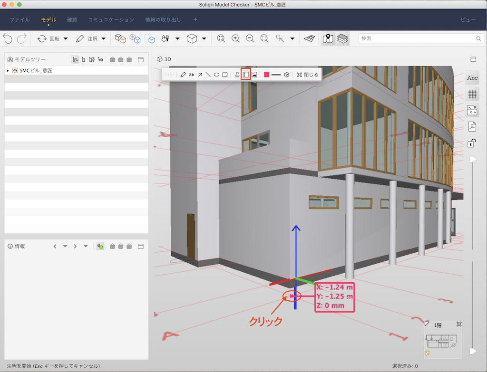The height and width of the screenshot is (372, 487).
Task: Click the zoom in magnifier icon
Action: click(x=235, y=38)
